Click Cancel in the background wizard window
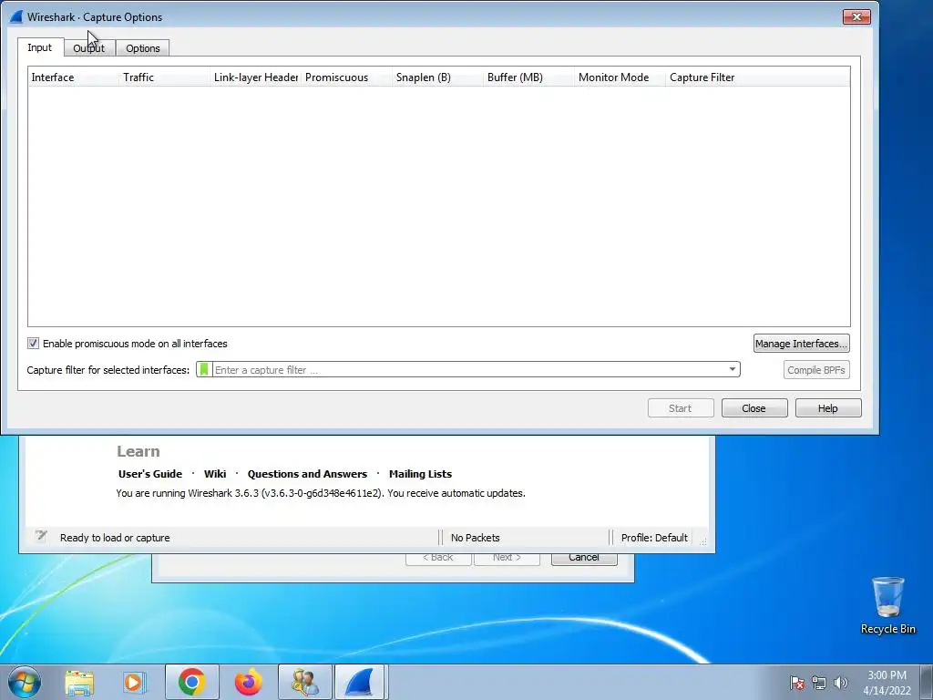 [x=584, y=558]
